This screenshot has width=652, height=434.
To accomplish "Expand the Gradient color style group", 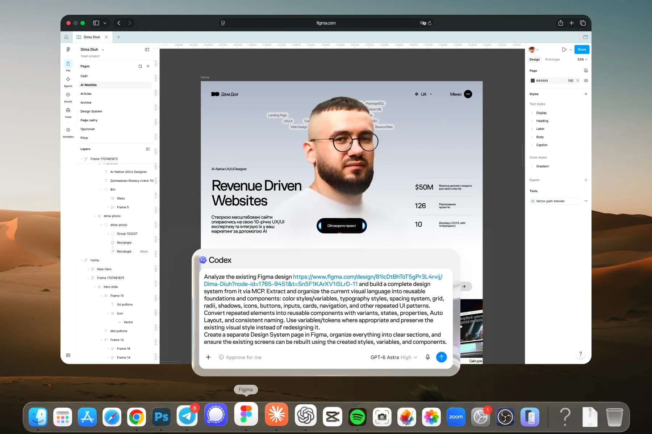I will pyautogui.click(x=532, y=166).
